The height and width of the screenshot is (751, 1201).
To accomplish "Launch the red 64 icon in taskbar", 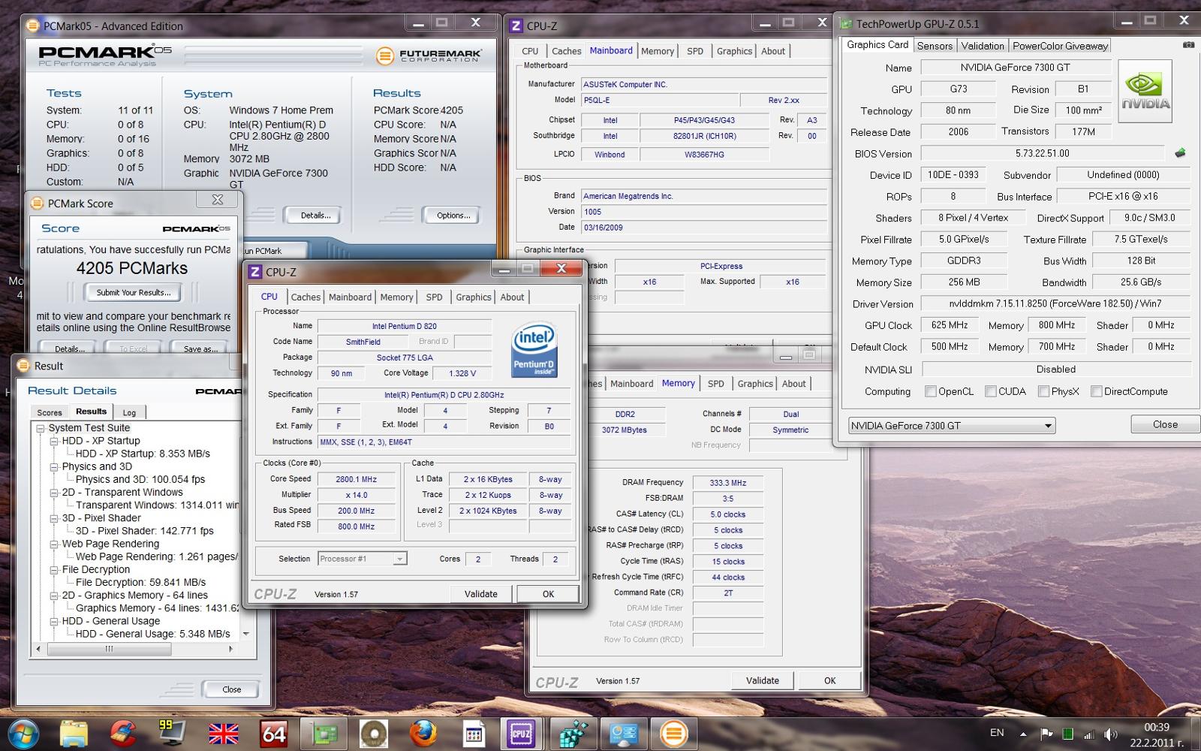I will tap(273, 734).
